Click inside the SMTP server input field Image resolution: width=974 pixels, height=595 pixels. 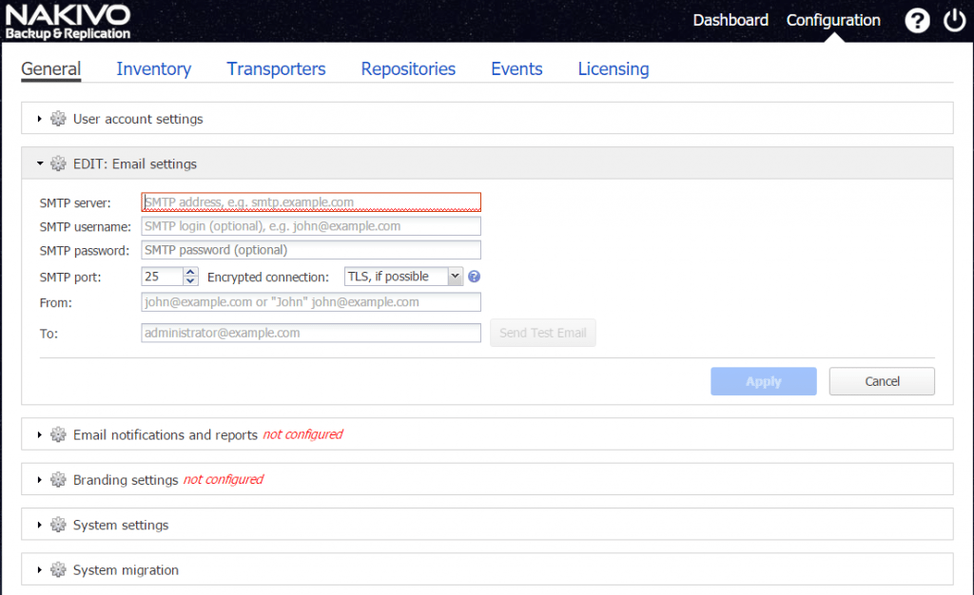tap(311, 202)
